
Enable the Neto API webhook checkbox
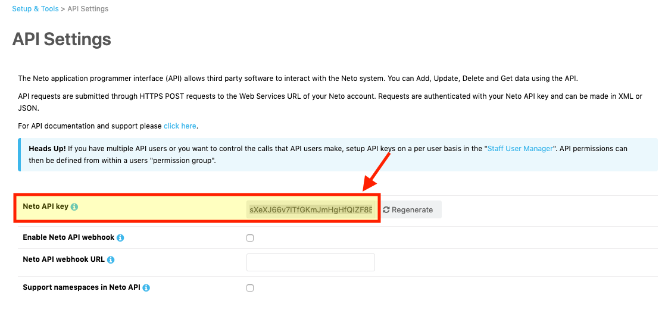tap(250, 238)
